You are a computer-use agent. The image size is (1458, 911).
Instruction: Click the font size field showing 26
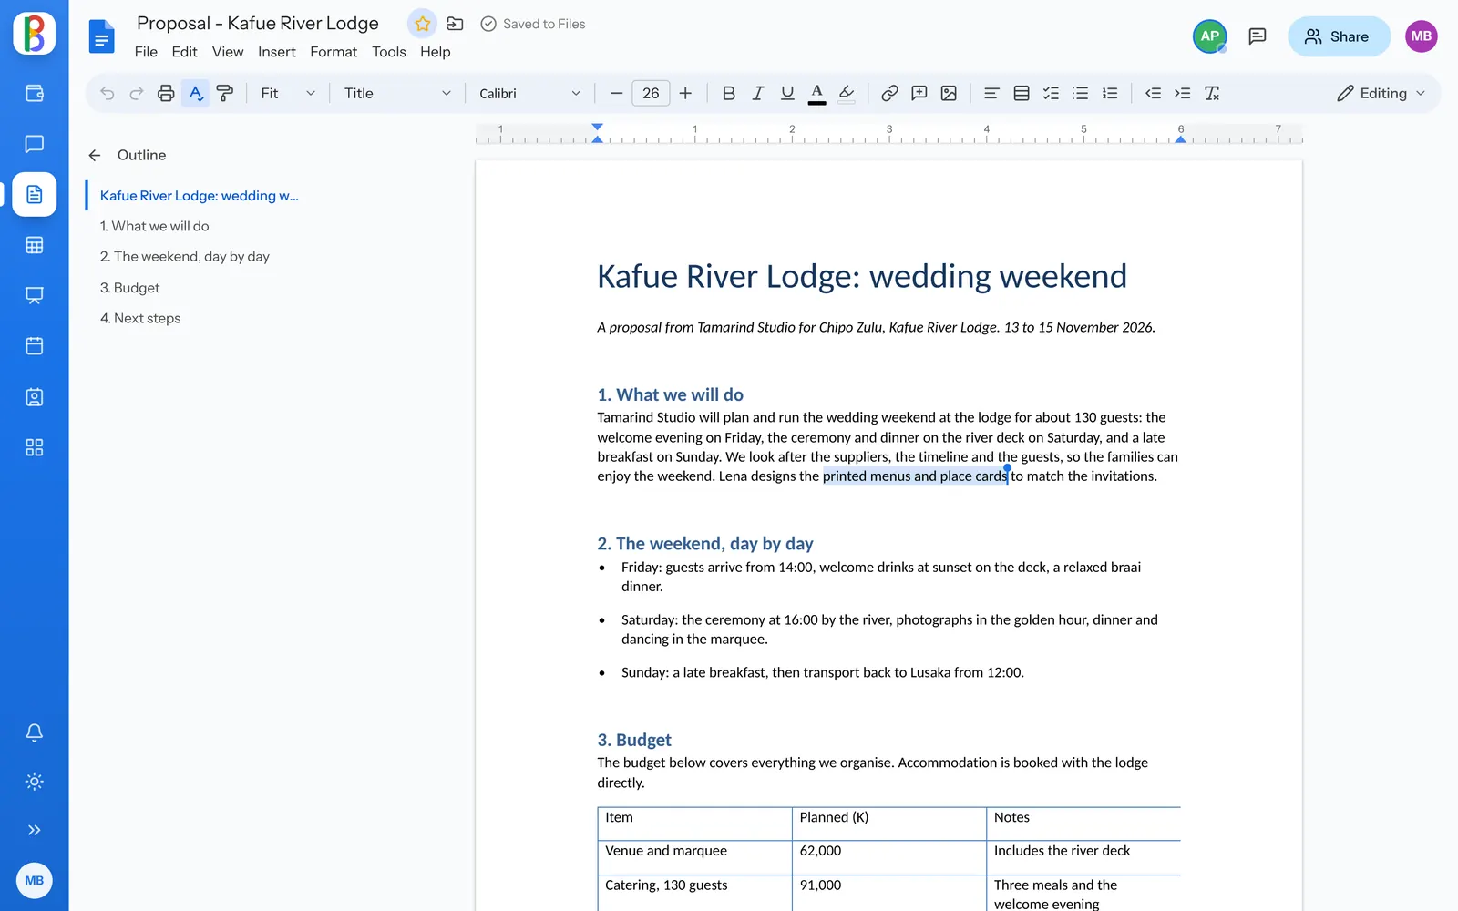coord(651,93)
